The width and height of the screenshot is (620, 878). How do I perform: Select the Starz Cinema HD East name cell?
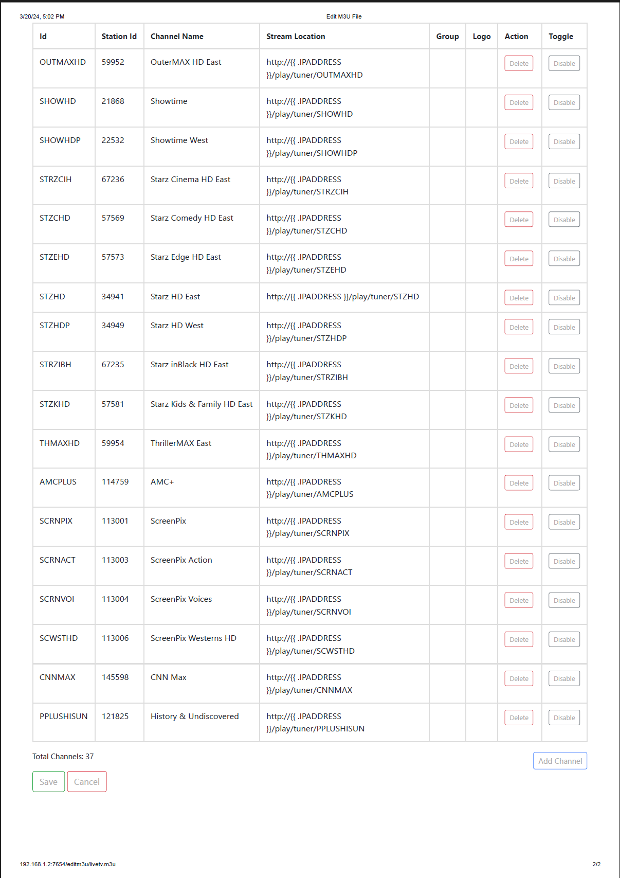[190, 180]
